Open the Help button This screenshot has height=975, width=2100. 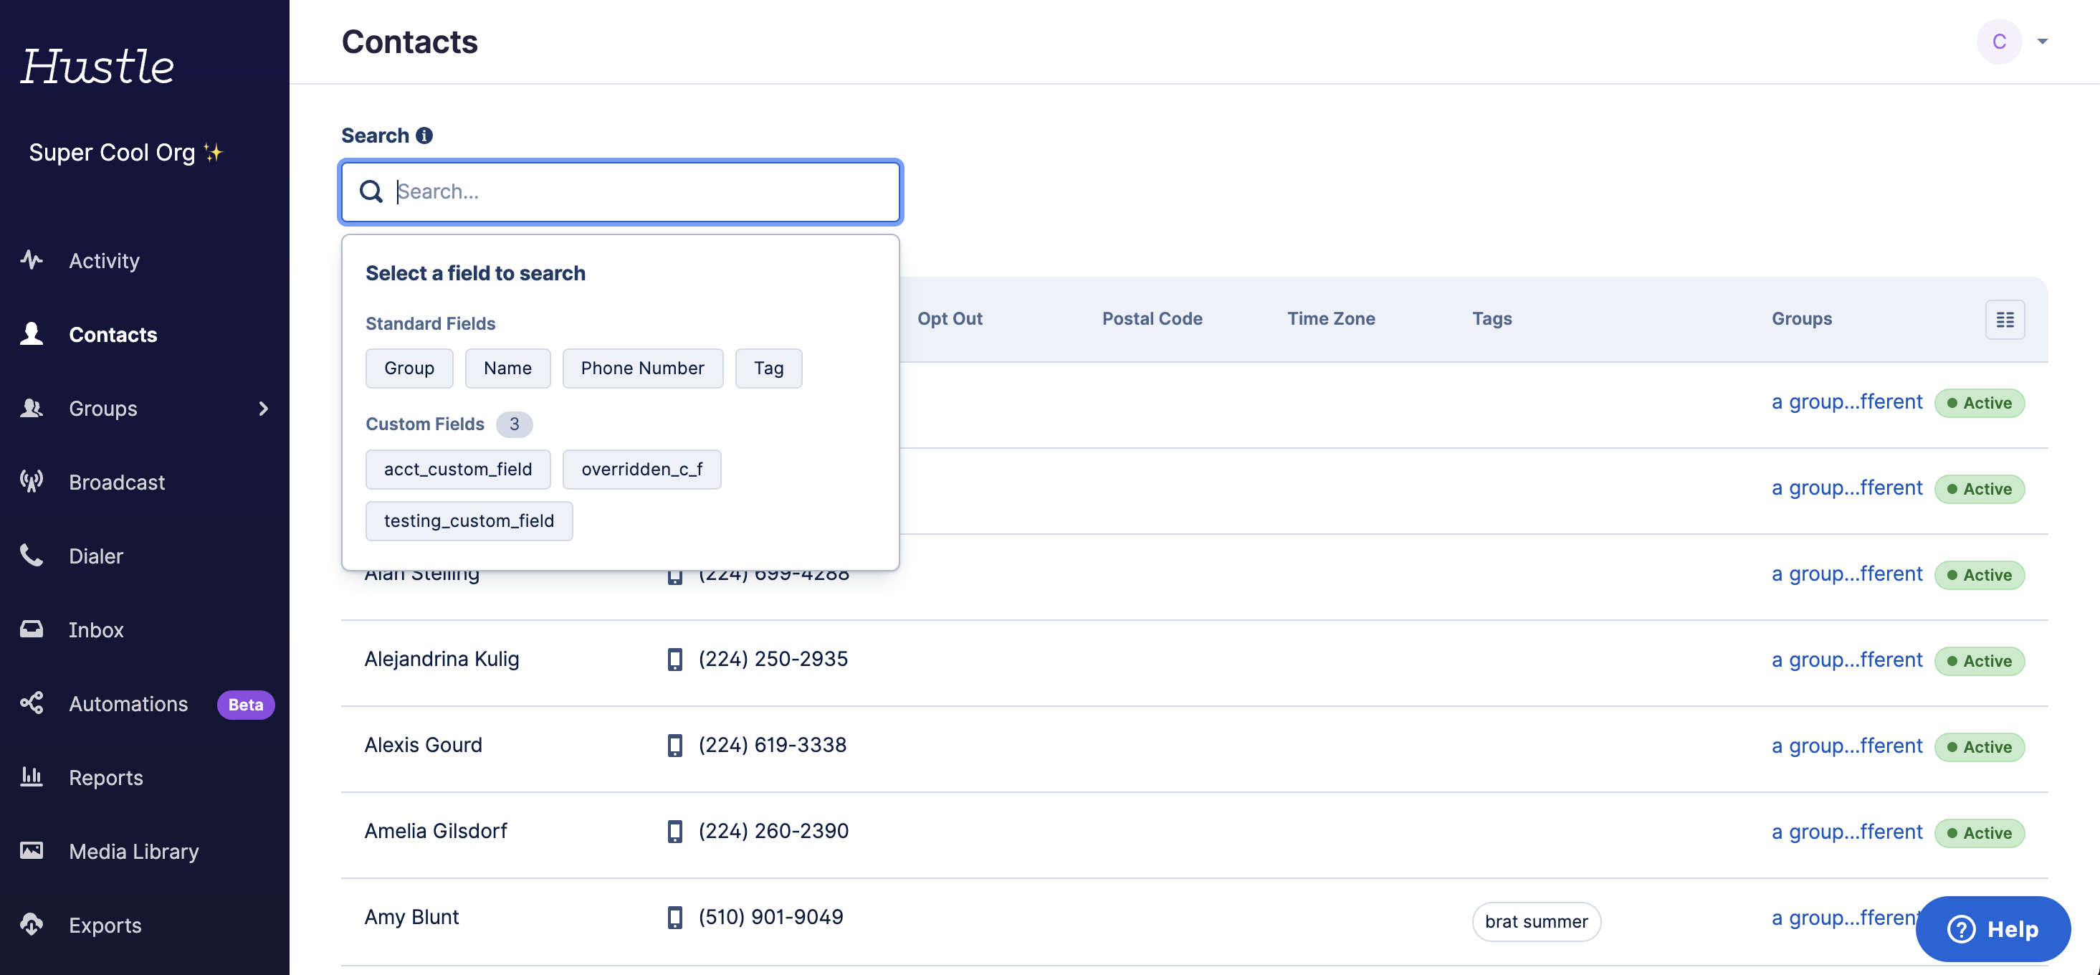point(1993,928)
